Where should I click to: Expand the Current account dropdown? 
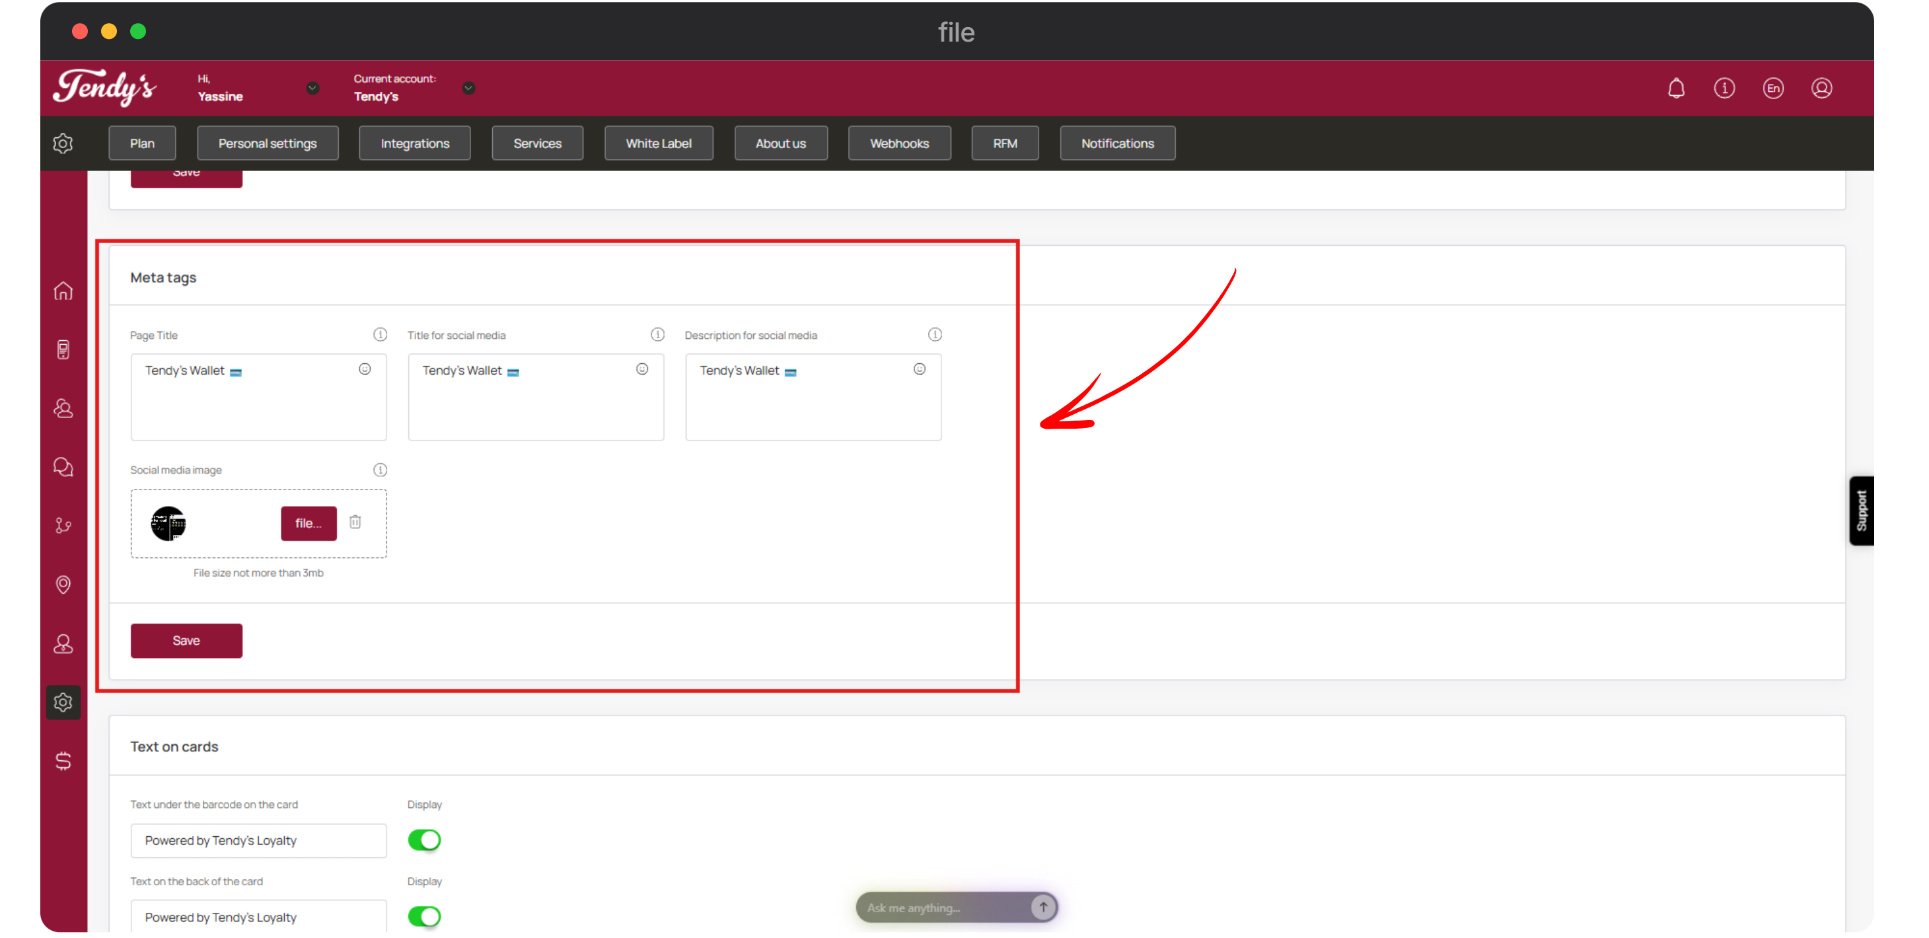[x=469, y=89]
